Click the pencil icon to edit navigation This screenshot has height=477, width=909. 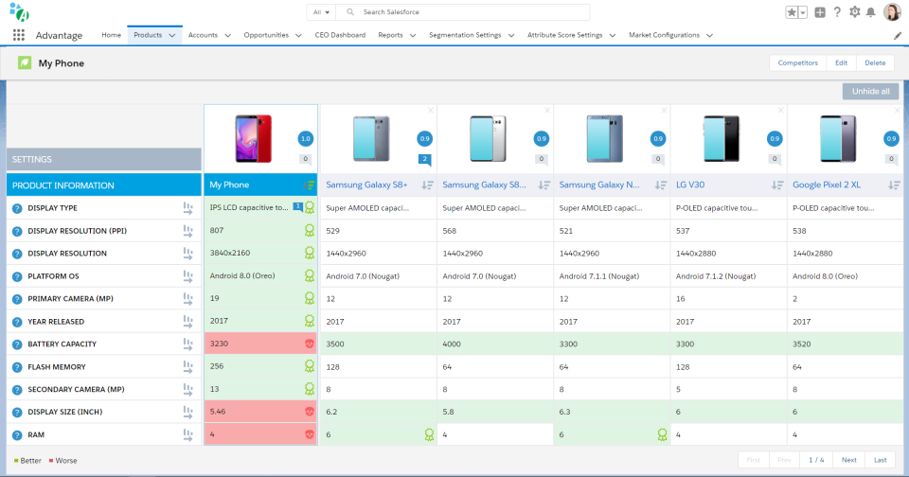898,36
